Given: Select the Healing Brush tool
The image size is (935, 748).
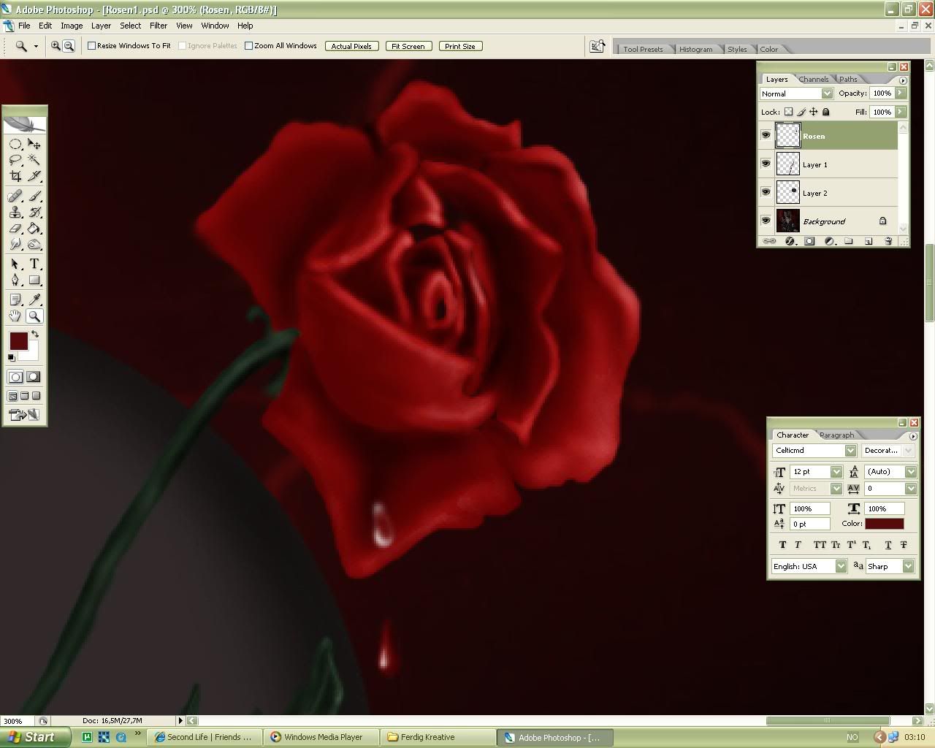Looking at the screenshot, I should (15, 196).
